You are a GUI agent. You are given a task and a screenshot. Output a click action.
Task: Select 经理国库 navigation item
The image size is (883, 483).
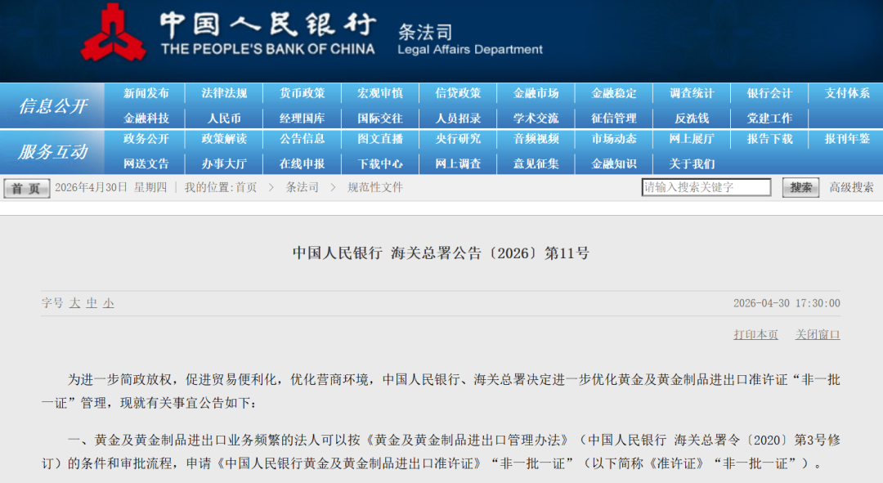pyautogui.click(x=303, y=119)
